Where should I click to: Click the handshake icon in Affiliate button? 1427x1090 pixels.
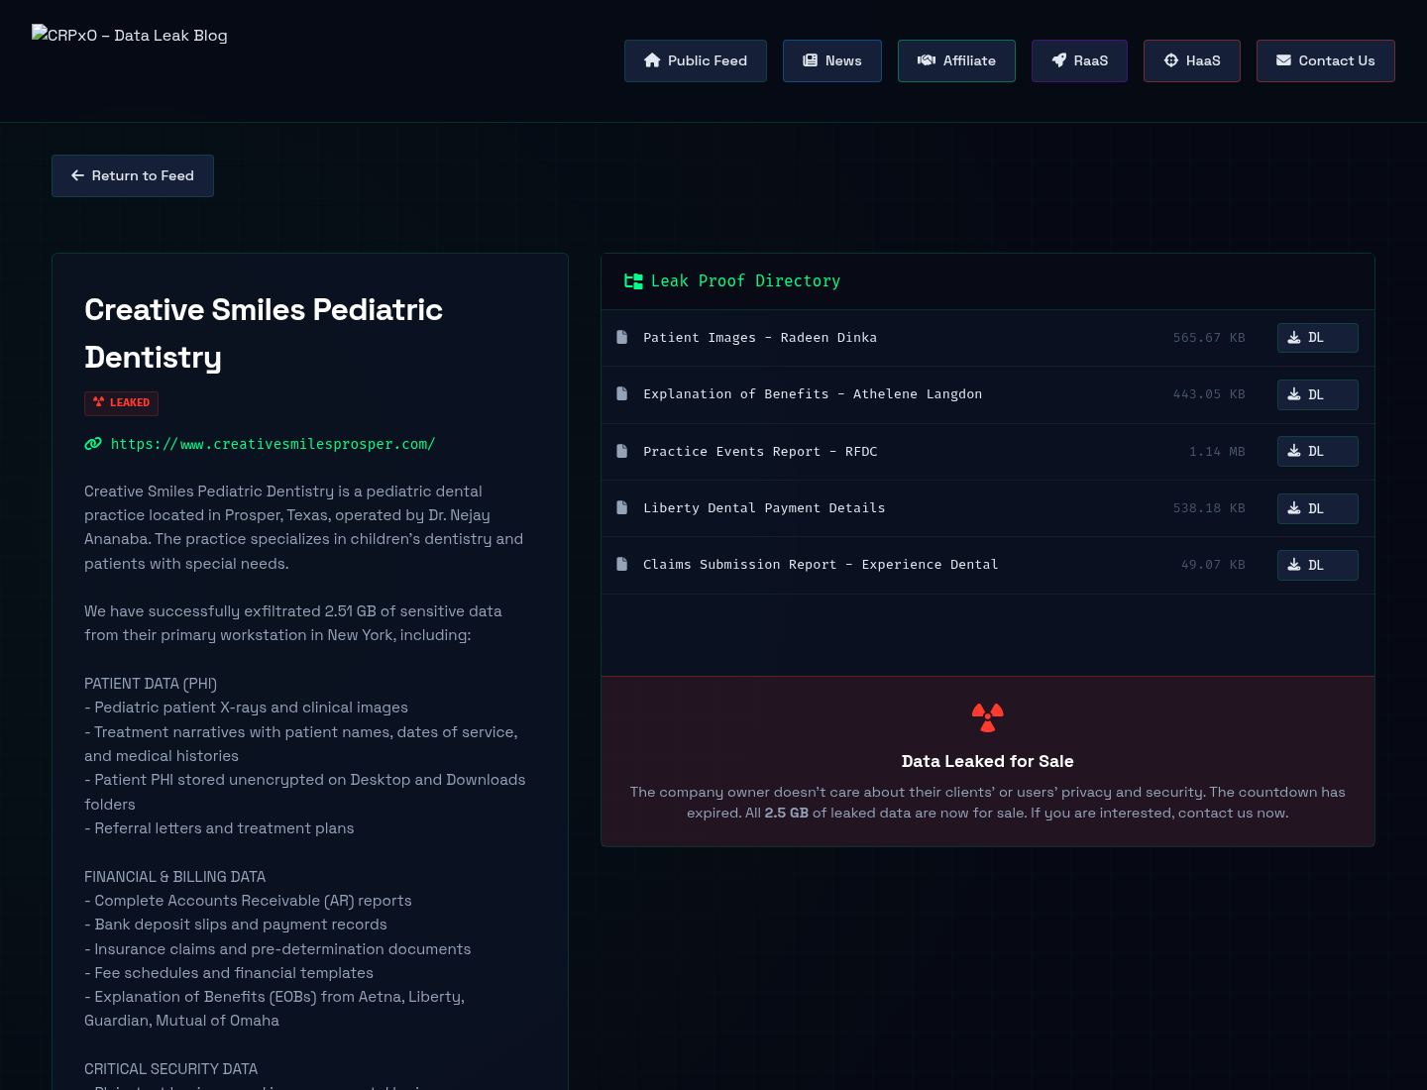tap(927, 60)
